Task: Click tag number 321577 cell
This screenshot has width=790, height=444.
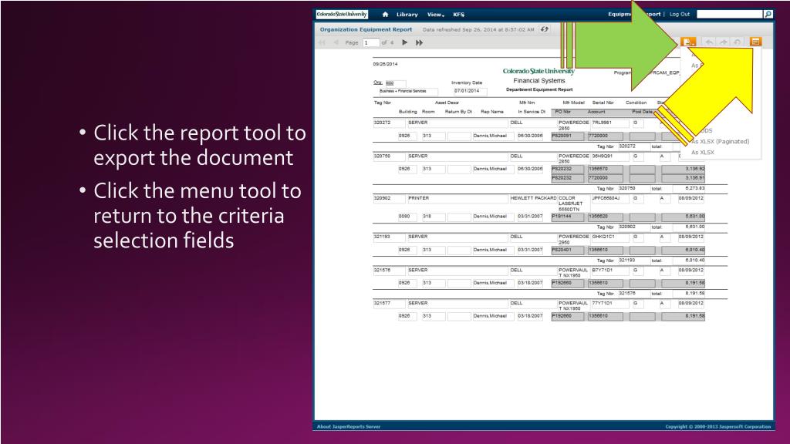Action: 389,304
